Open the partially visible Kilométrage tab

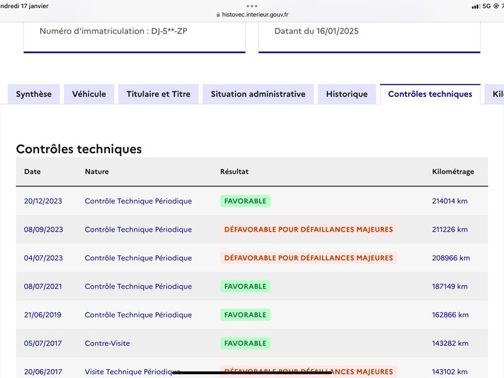tap(495, 94)
